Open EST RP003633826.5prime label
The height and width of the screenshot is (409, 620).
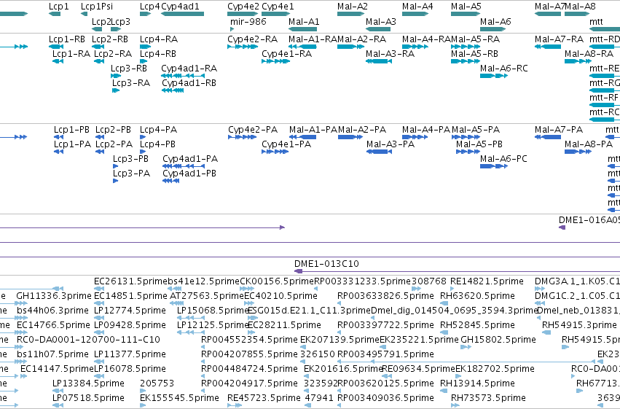coord(385,296)
